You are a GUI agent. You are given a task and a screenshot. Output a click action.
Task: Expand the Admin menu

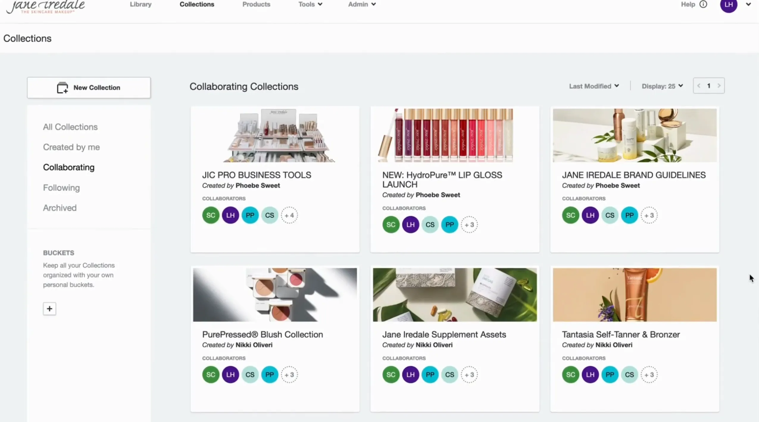362,4
